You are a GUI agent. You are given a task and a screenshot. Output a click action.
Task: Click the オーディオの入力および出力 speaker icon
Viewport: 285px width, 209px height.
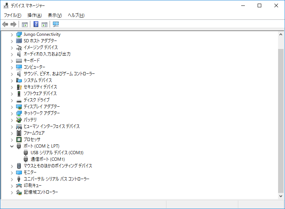click(x=19, y=54)
